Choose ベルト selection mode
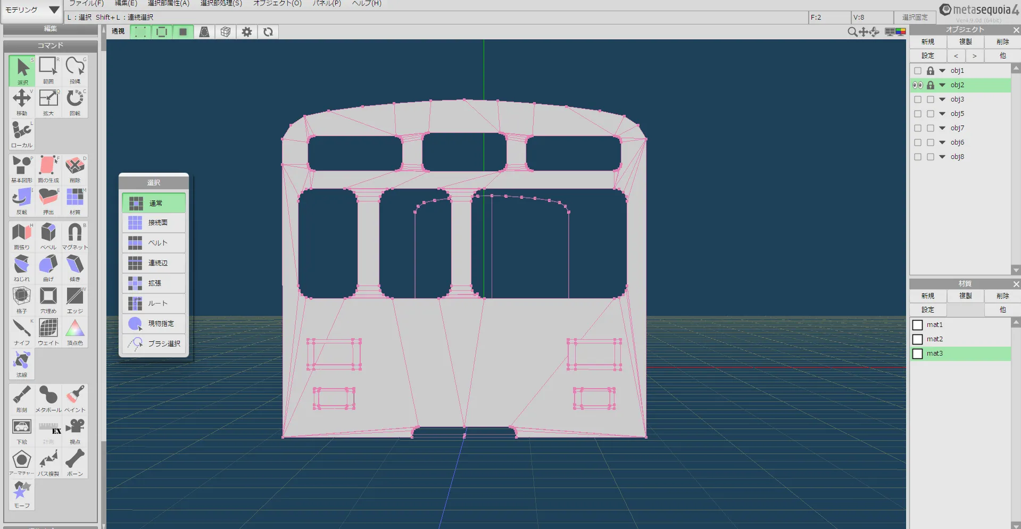Image resolution: width=1021 pixels, height=529 pixels. click(154, 243)
